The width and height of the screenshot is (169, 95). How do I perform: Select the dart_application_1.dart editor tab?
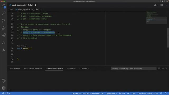[x=23, y=5]
